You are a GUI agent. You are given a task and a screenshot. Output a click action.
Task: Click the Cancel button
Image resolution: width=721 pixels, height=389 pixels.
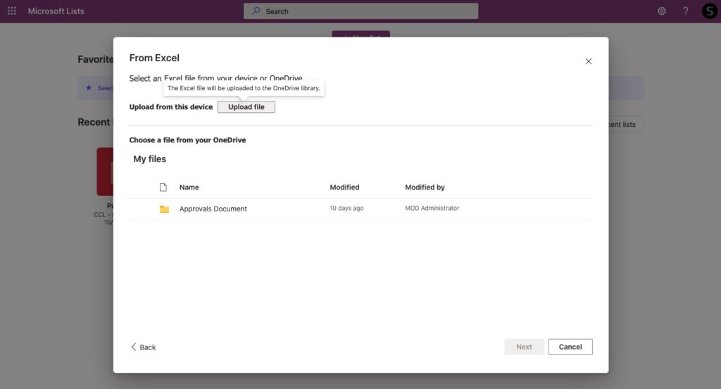pyautogui.click(x=570, y=347)
